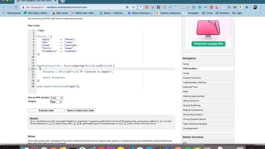Open Other functions in Navigation
The height and width of the screenshot is (149, 265).
[x=191, y=101]
